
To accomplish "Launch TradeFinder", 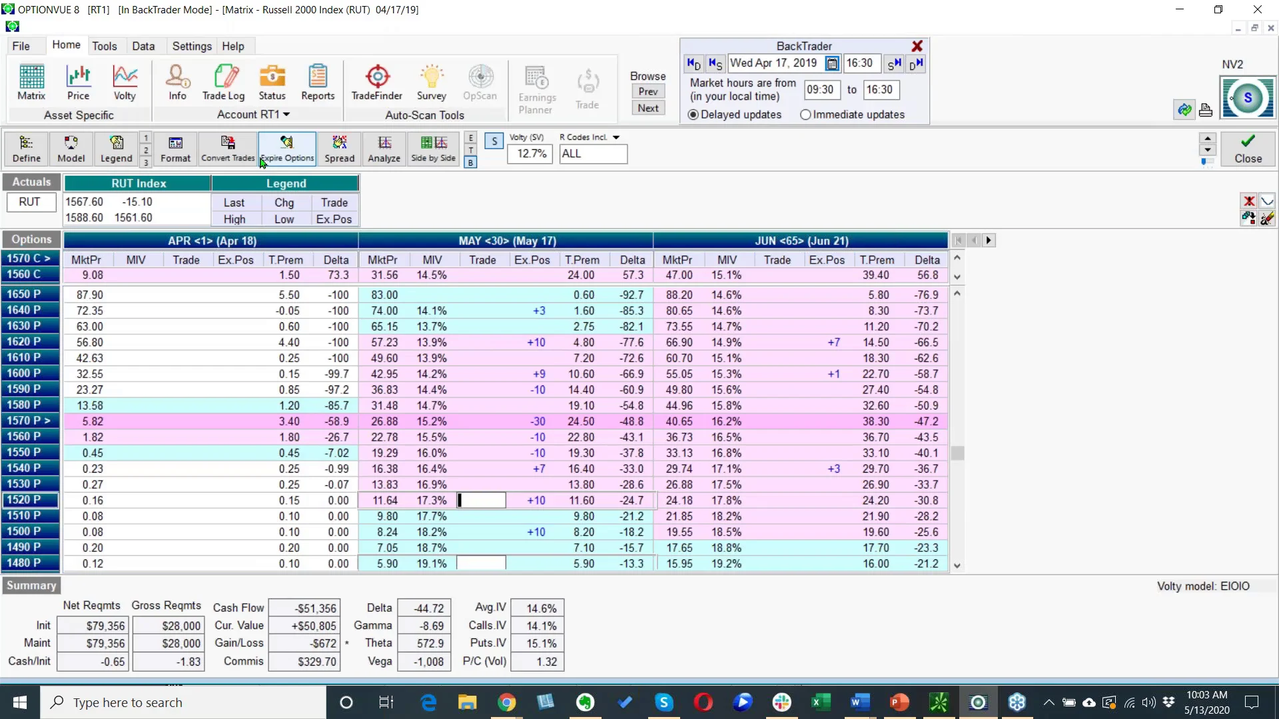I will click(x=377, y=83).
